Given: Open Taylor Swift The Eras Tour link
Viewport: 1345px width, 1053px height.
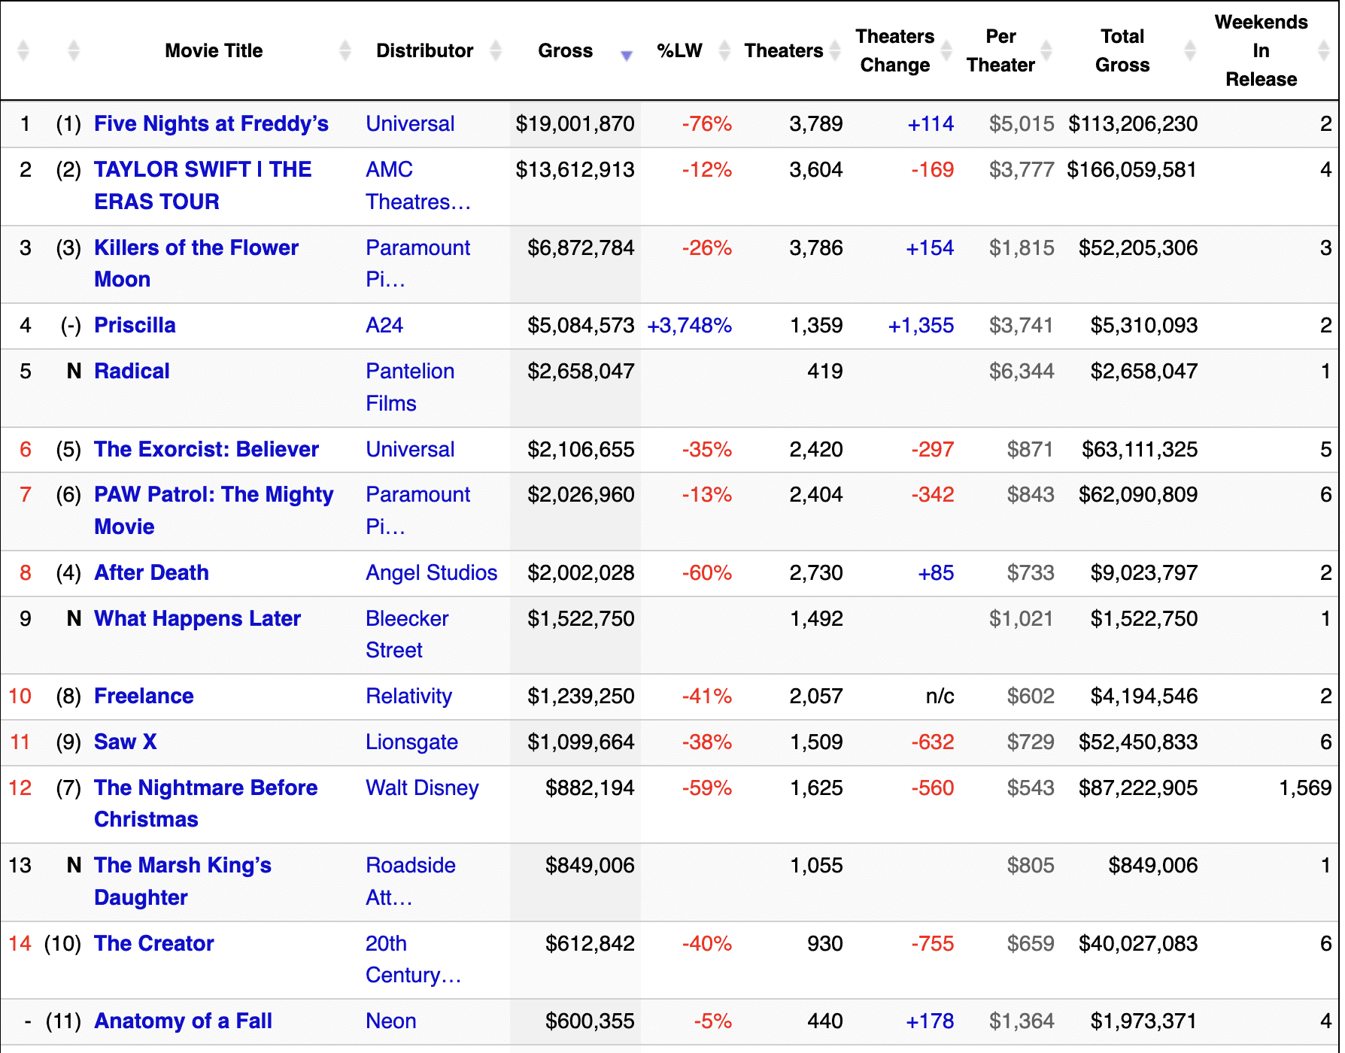Looking at the screenshot, I should click(202, 185).
